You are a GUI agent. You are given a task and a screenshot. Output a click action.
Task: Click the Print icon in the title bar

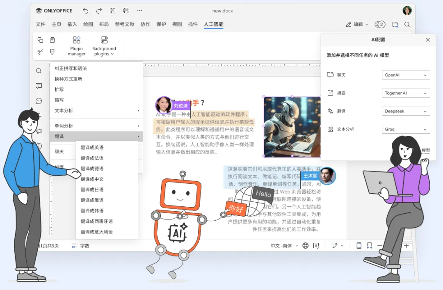pyautogui.click(x=126, y=11)
